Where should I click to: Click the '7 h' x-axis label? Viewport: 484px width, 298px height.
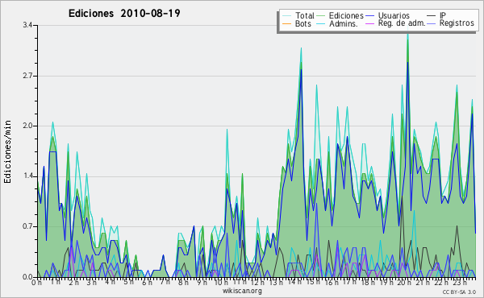pos(165,282)
